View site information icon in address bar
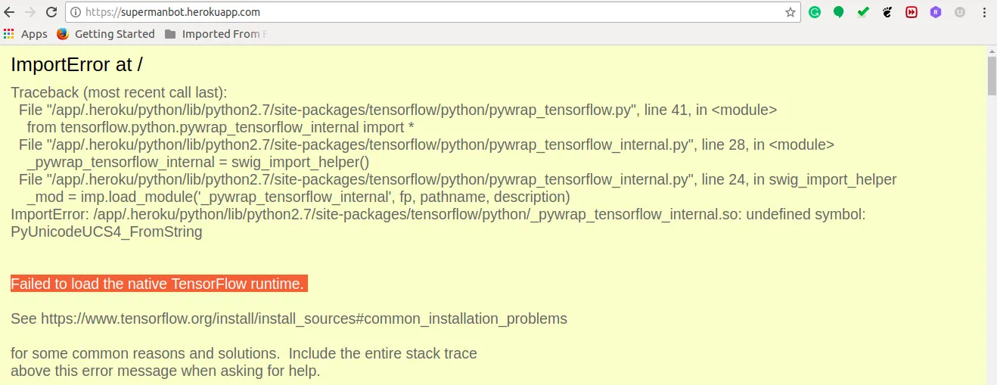Image resolution: width=997 pixels, height=385 pixels. click(74, 12)
